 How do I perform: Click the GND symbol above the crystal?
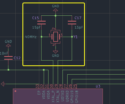55,10
